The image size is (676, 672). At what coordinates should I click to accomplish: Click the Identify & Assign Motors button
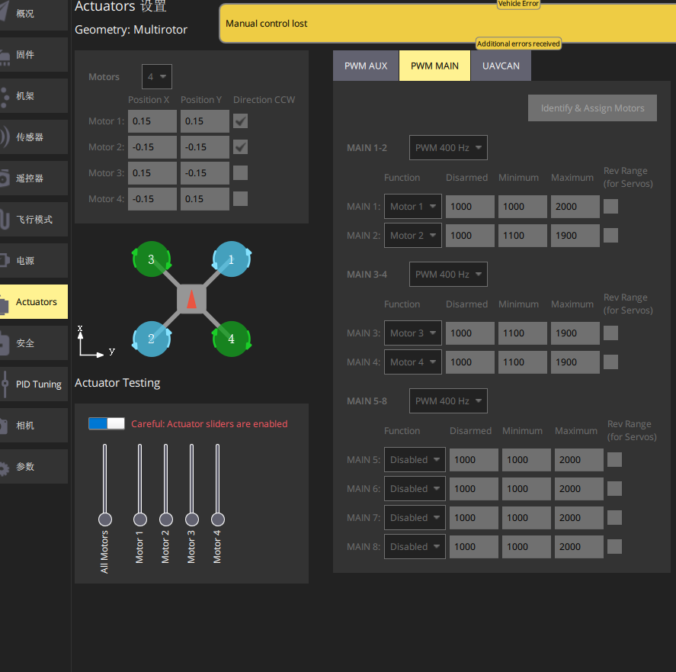592,108
